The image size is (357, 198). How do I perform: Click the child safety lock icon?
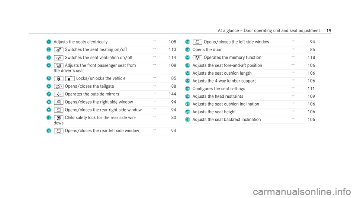point(58,118)
